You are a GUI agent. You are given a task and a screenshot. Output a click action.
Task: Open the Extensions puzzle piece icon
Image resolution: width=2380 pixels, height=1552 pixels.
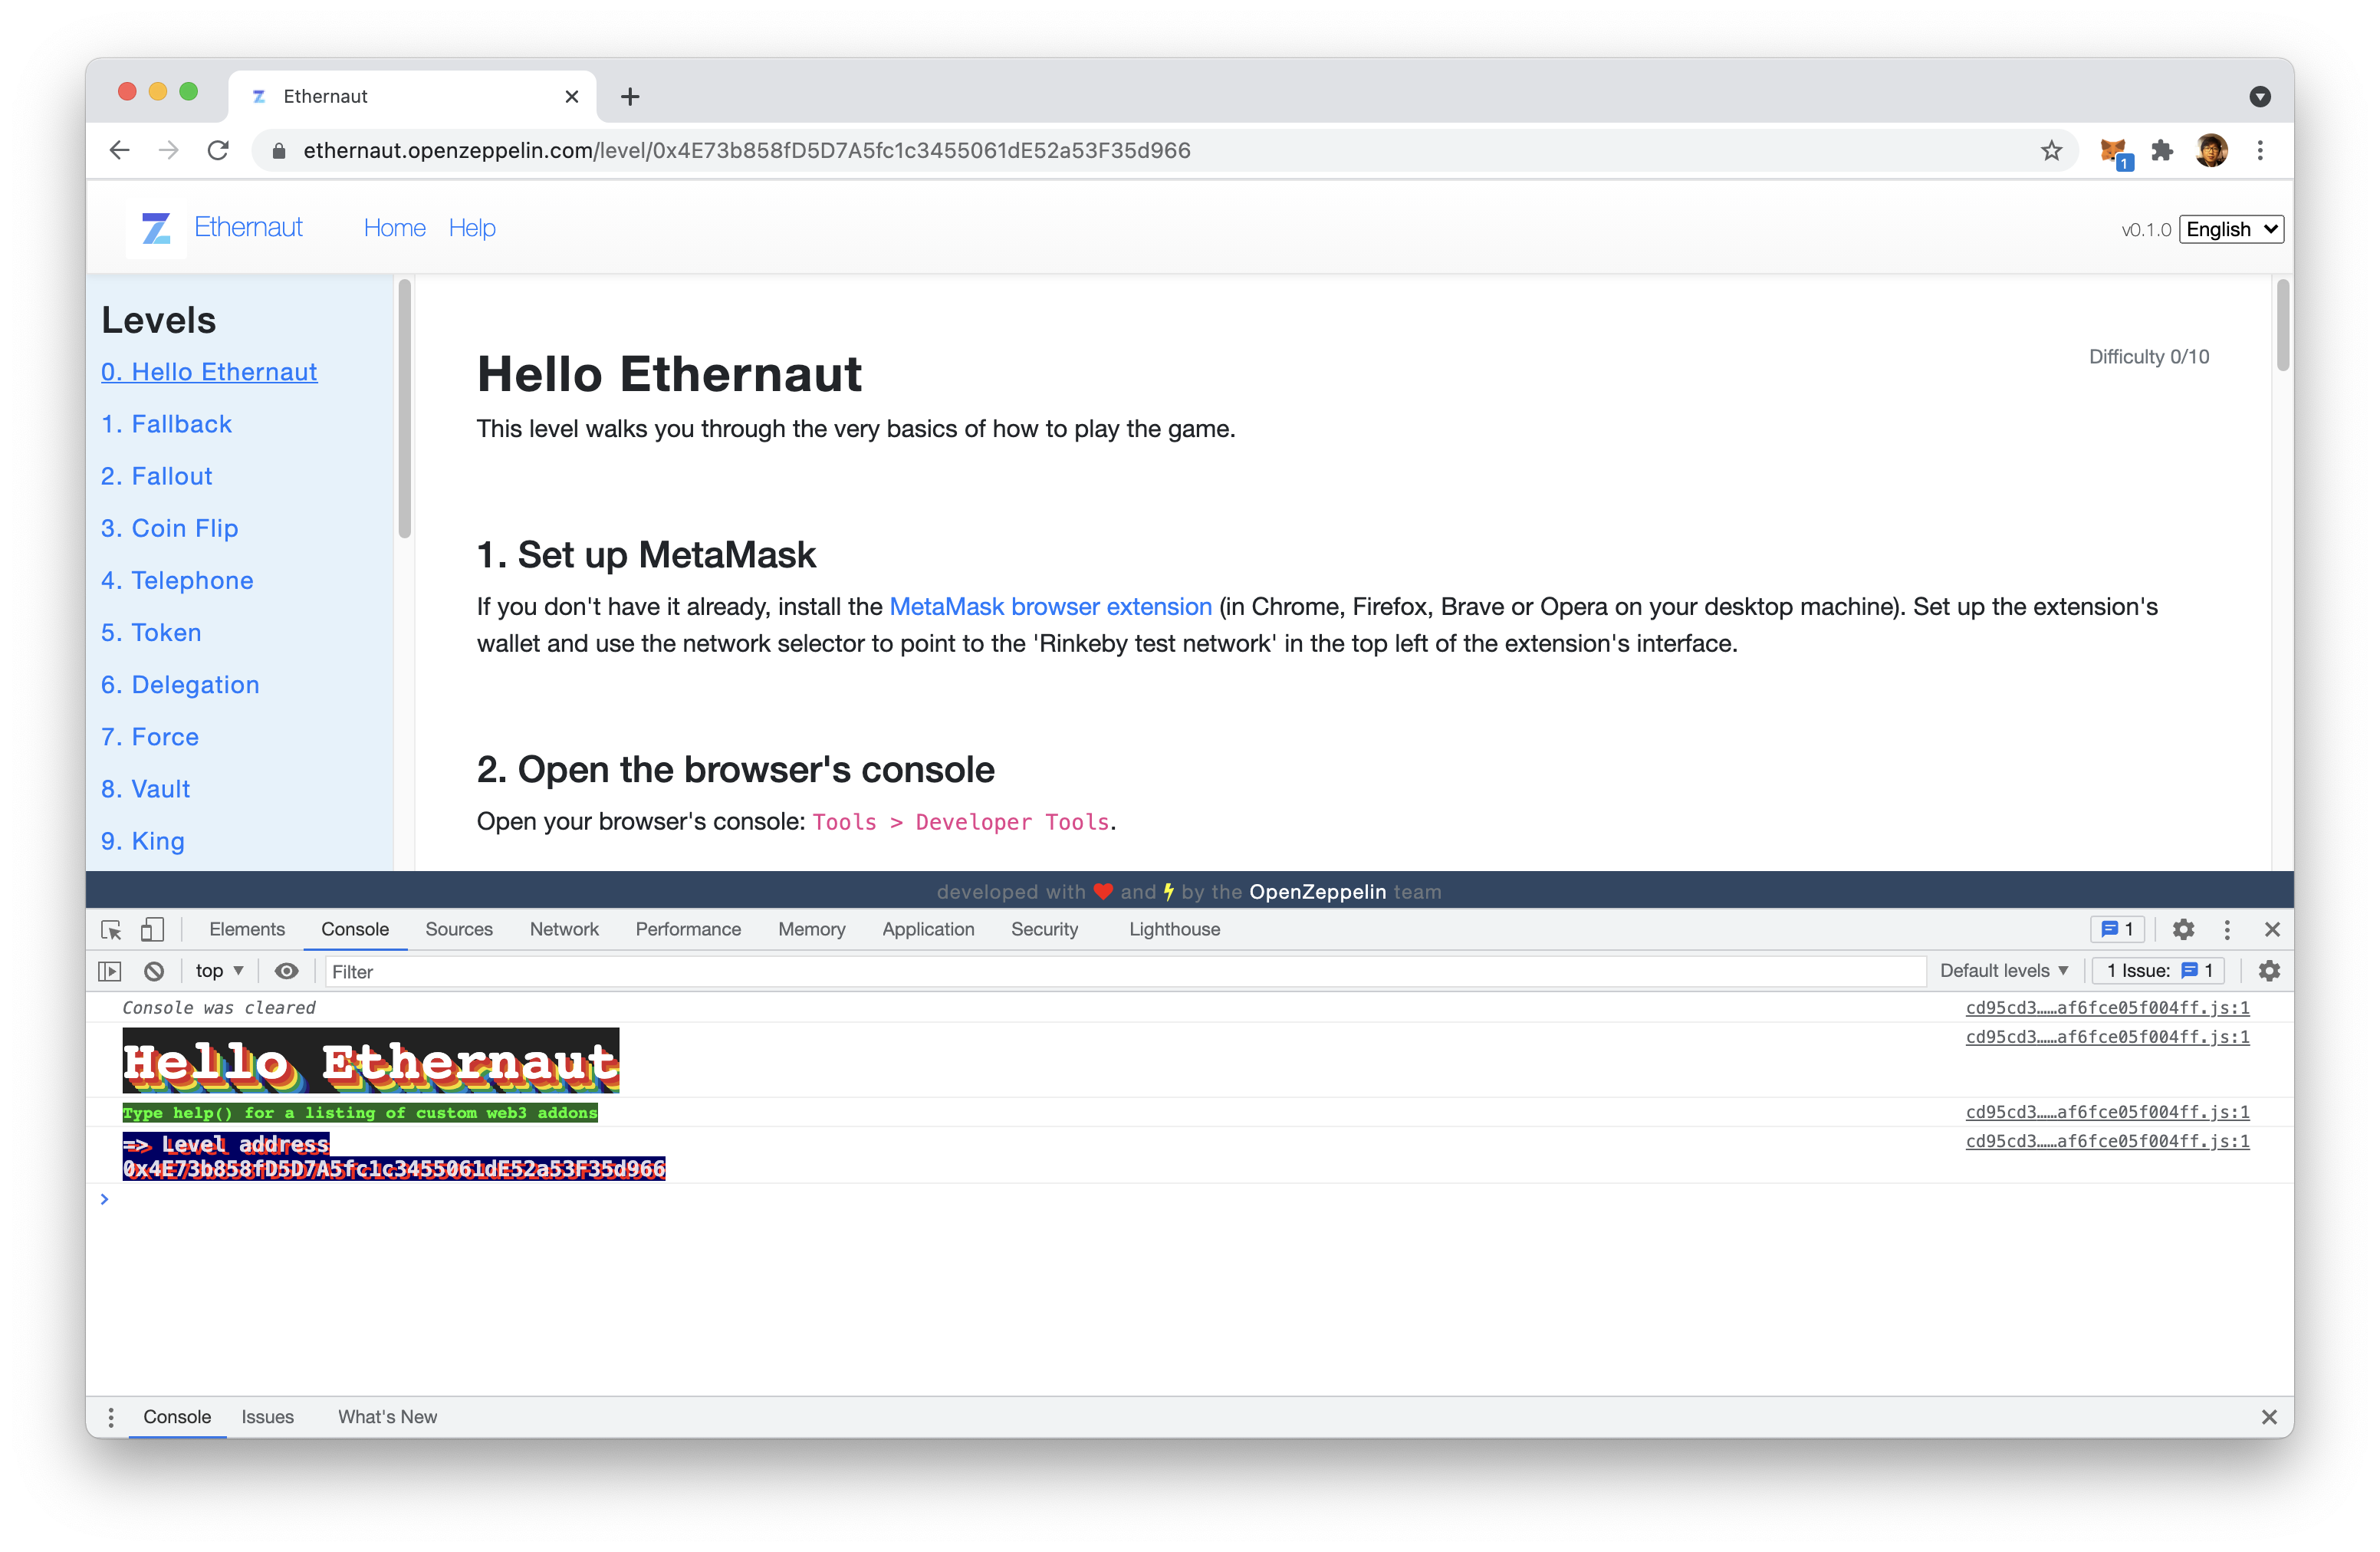point(2163,151)
